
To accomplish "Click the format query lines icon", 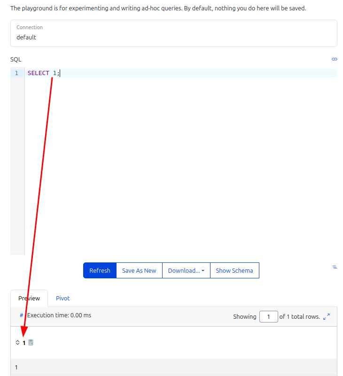I will tap(335, 267).
